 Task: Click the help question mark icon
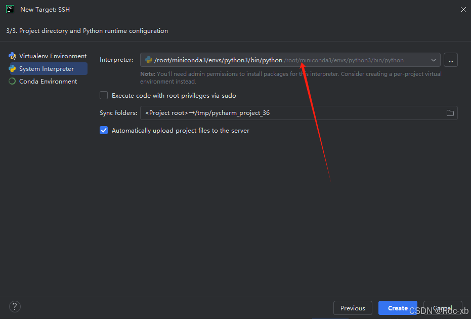pyautogui.click(x=14, y=306)
